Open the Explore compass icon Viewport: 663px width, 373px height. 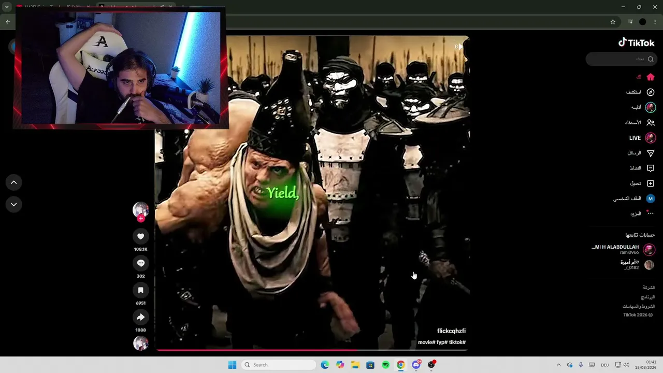(x=651, y=92)
